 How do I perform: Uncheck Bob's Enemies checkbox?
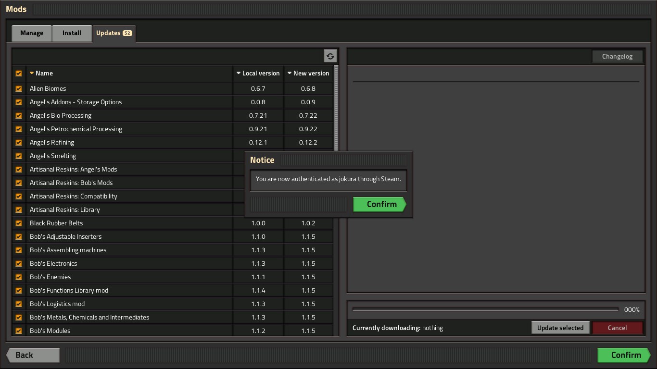click(19, 277)
